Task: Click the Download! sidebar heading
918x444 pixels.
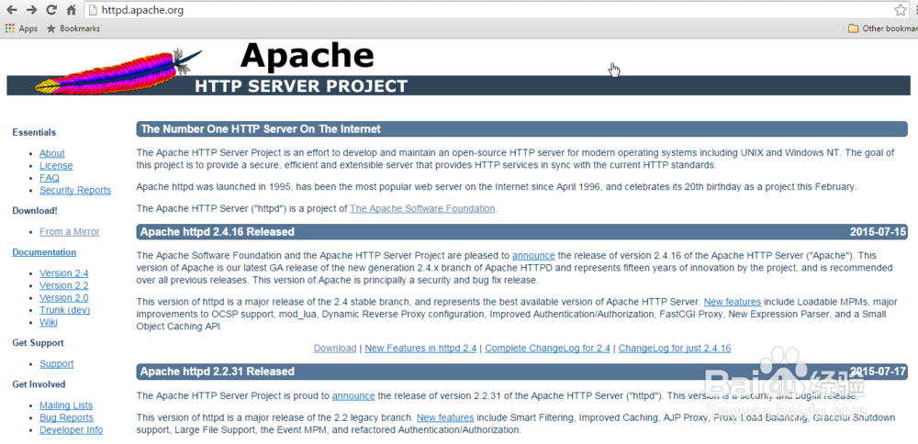Action: point(35,211)
